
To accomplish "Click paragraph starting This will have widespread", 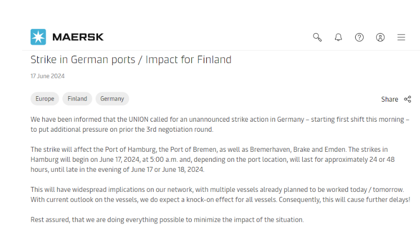I will click(220, 195).
